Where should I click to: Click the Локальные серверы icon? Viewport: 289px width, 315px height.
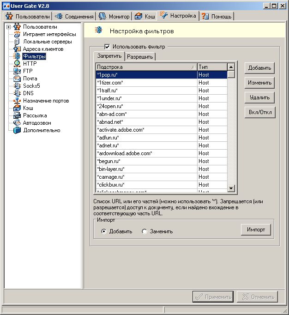click(17, 42)
